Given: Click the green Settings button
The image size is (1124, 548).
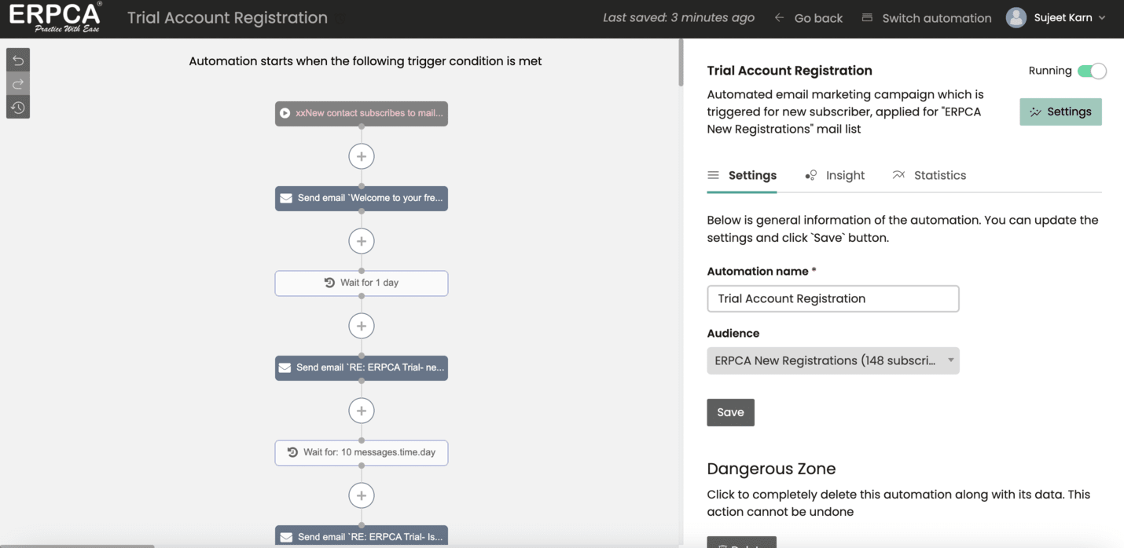Looking at the screenshot, I should [1060, 111].
